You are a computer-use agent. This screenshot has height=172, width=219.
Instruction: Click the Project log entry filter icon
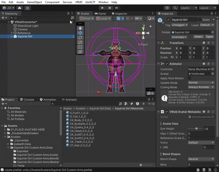[x=137, y=104]
